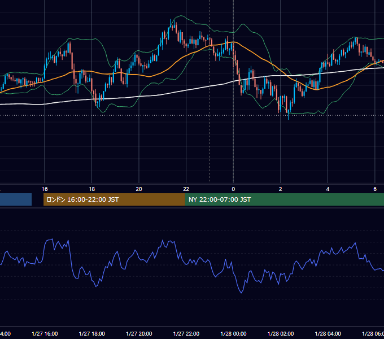
Task: Click the 1/28 02:00 date label
Action: coord(281,333)
